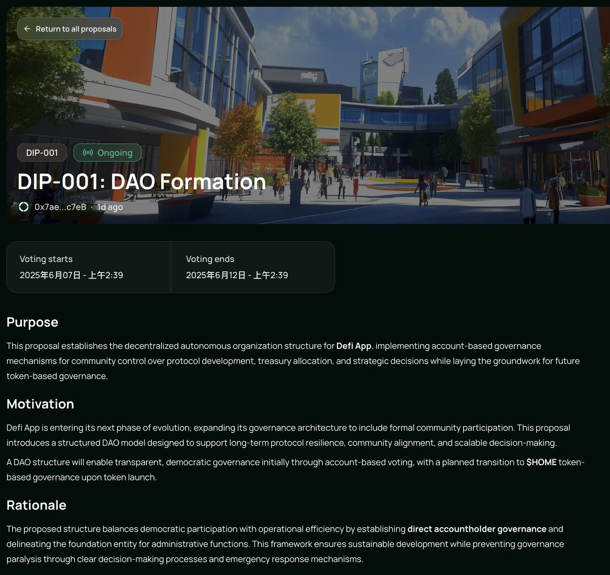Click the proposer avatar ring icon
This screenshot has height=575, width=610.
[23, 207]
